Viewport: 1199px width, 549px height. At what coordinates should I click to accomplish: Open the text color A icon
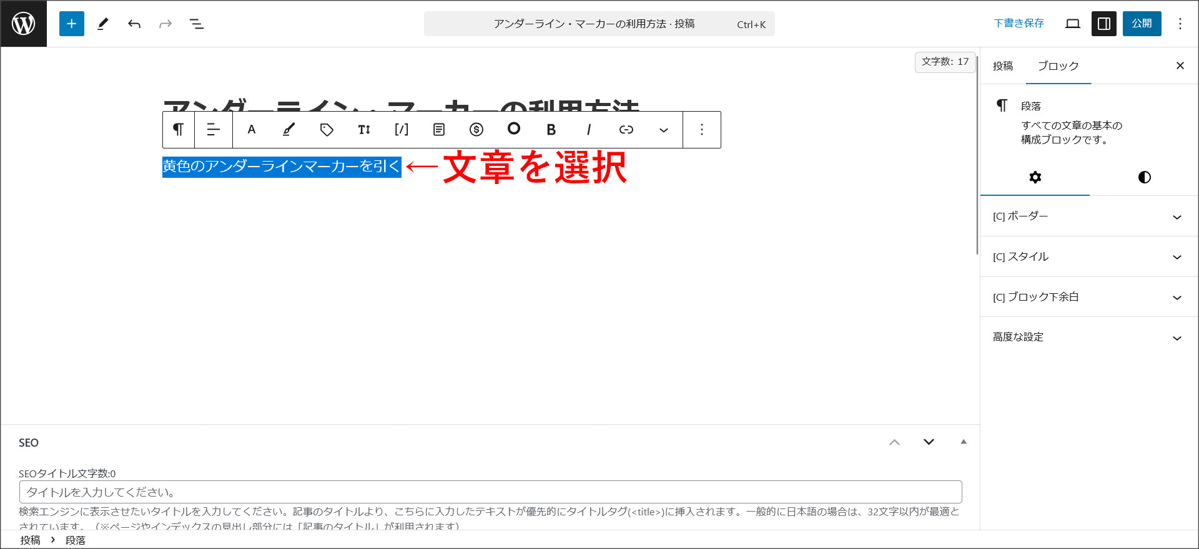[252, 130]
